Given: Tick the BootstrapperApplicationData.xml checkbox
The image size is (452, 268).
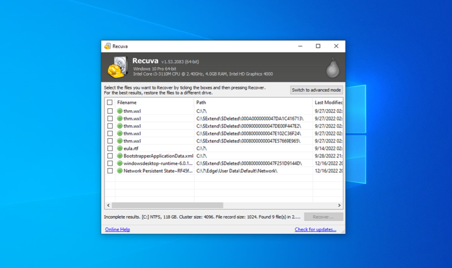Looking at the screenshot, I should 110,156.
